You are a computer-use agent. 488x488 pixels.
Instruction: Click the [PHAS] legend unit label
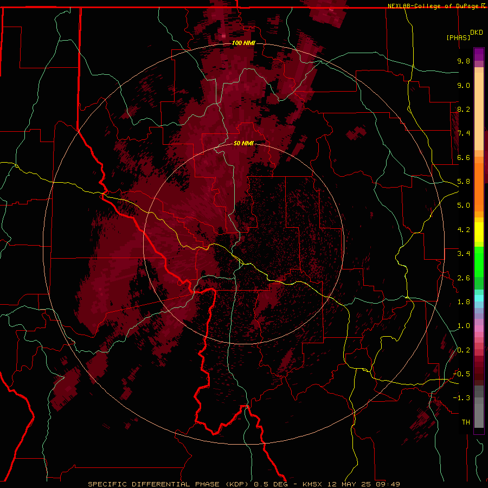pyautogui.click(x=458, y=37)
